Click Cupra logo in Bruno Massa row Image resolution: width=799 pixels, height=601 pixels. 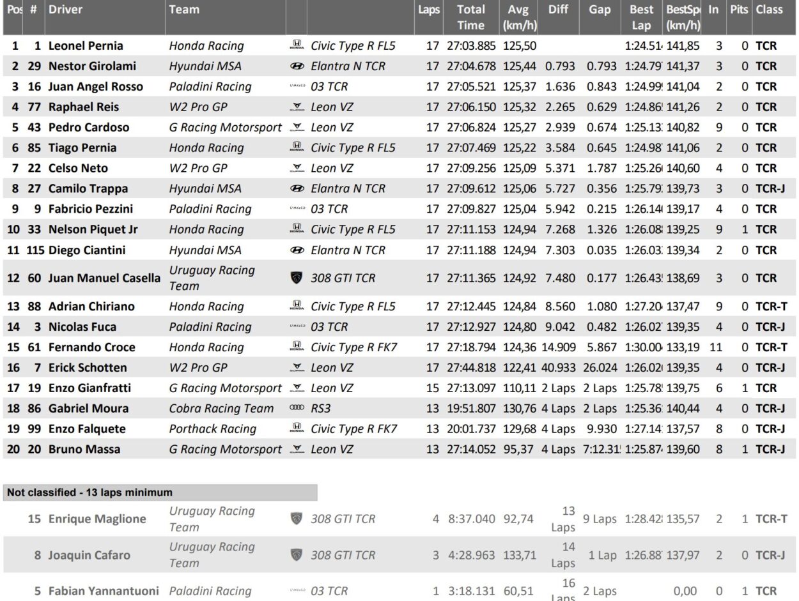[x=297, y=449]
